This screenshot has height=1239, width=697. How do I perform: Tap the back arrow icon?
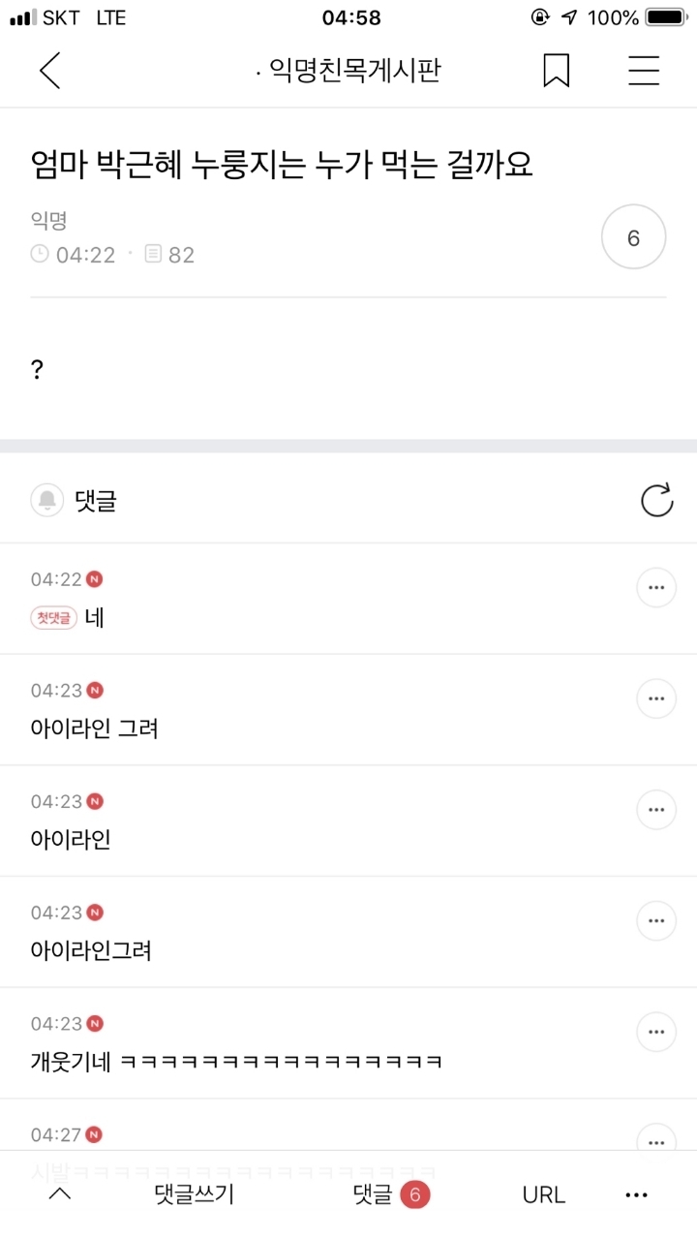click(x=49, y=71)
